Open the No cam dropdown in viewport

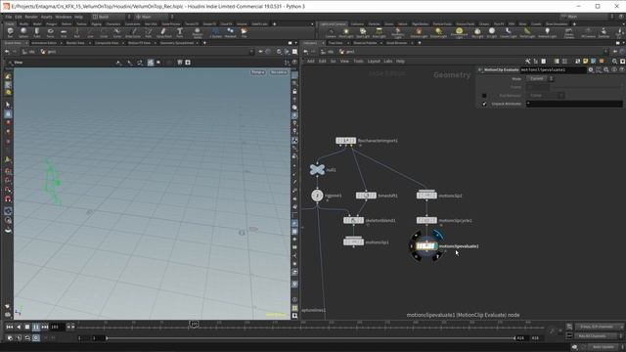[279, 72]
